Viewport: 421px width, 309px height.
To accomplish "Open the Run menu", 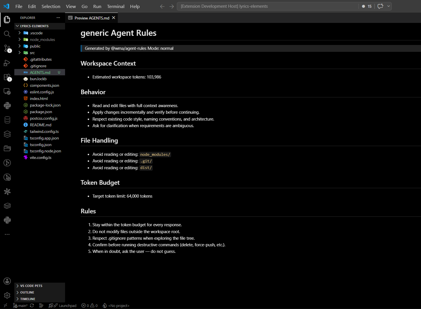I will click(x=97, y=6).
